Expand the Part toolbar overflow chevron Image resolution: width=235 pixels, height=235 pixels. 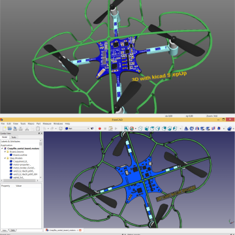pos(224,129)
